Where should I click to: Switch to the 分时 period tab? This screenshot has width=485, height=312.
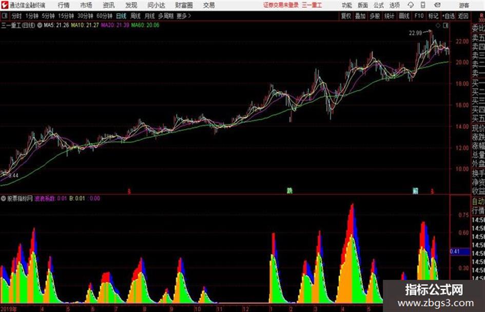17,16
